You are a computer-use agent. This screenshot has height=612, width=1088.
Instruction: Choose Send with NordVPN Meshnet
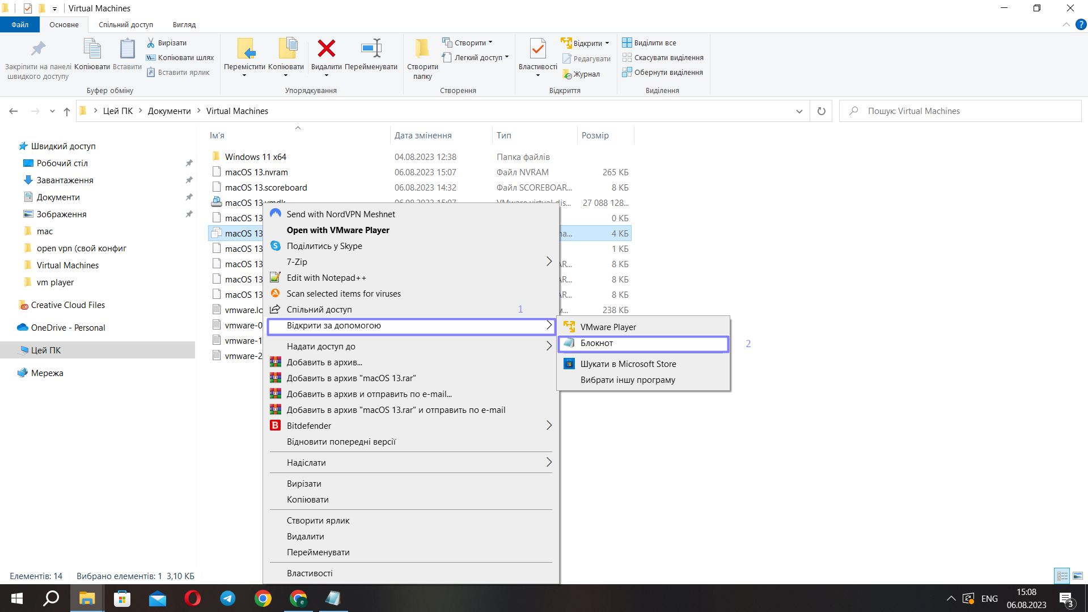point(411,214)
